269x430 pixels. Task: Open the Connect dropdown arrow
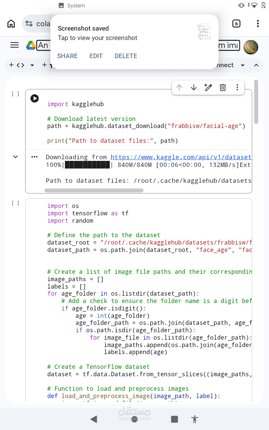(x=242, y=65)
